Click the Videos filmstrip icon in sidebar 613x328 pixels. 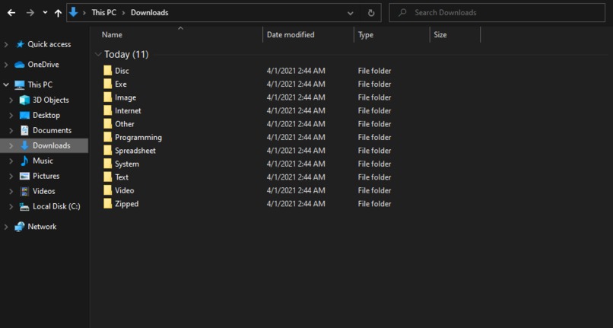click(24, 192)
